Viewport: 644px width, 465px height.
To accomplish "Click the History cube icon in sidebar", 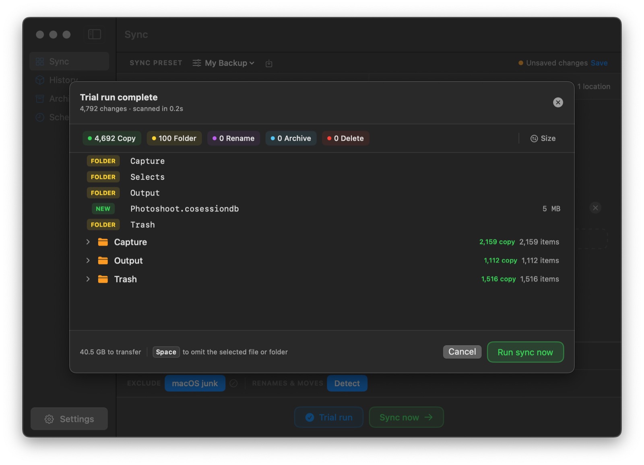I will click(x=39, y=80).
